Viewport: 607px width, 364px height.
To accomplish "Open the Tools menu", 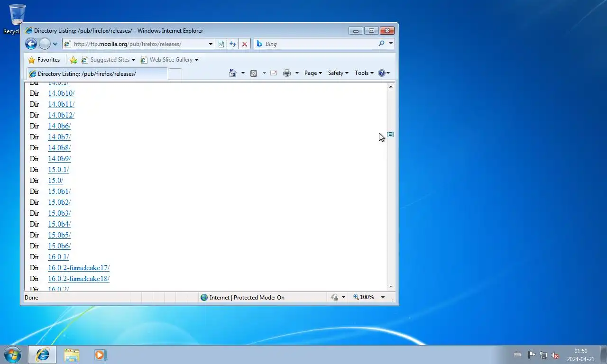I will pyautogui.click(x=364, y=73).
